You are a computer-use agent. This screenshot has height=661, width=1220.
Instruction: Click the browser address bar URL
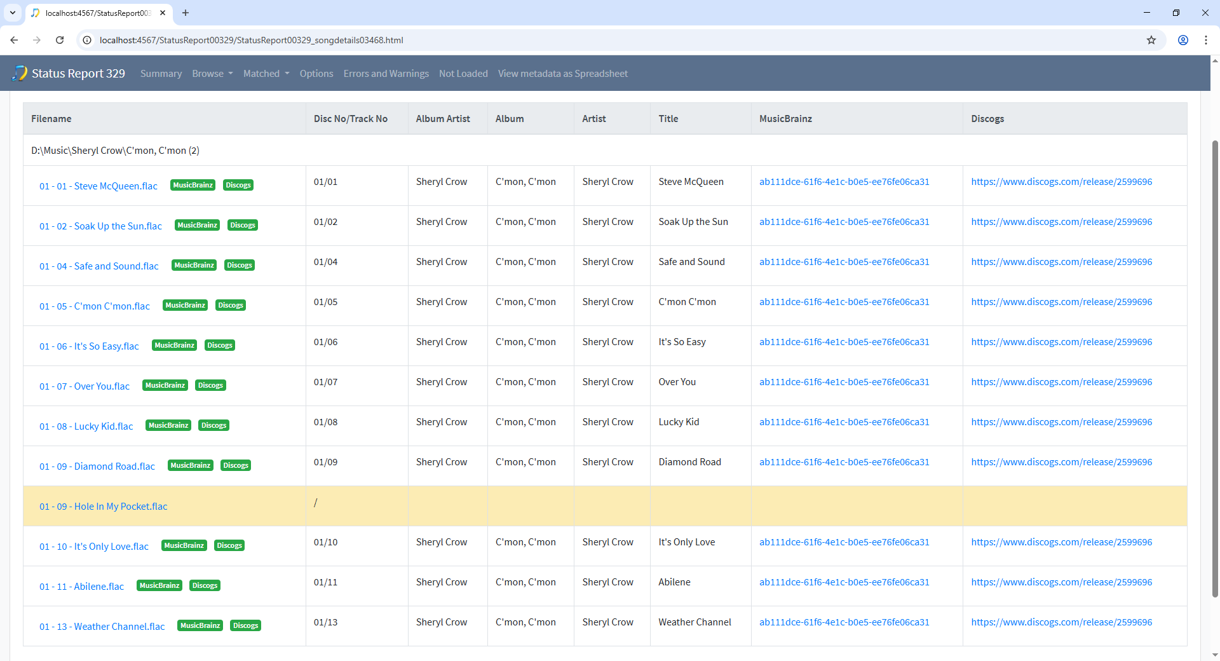(252, 40)
